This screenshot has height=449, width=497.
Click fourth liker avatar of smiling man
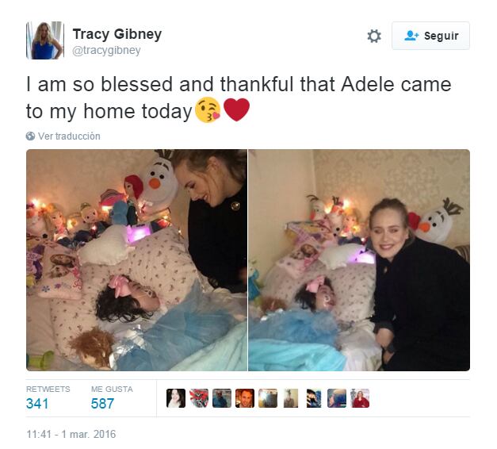245,398
